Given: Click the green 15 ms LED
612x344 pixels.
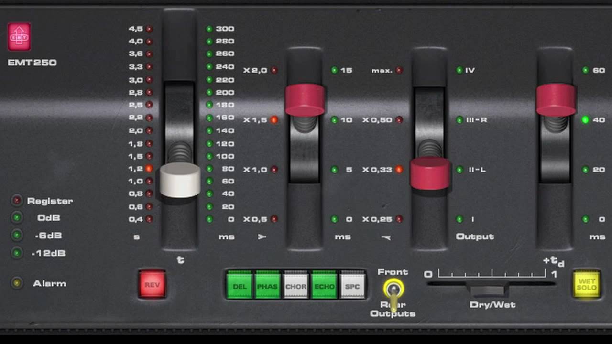Looking at the screenshot, I should (334, 70).
